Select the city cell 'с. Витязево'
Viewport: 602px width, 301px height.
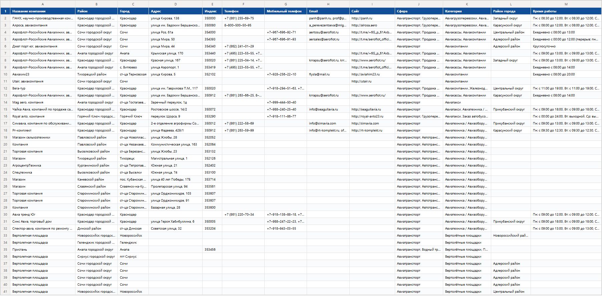[133, 67]
